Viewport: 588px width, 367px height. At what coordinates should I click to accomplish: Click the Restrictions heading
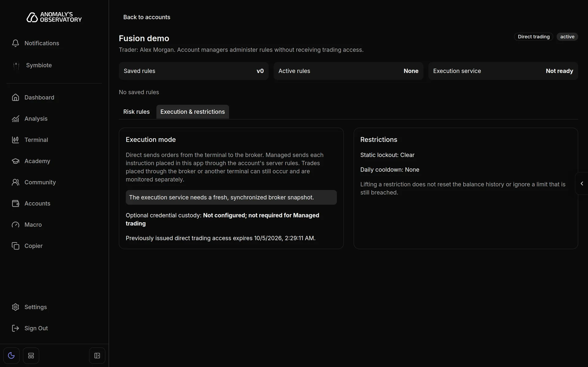[x=379, y=139]
